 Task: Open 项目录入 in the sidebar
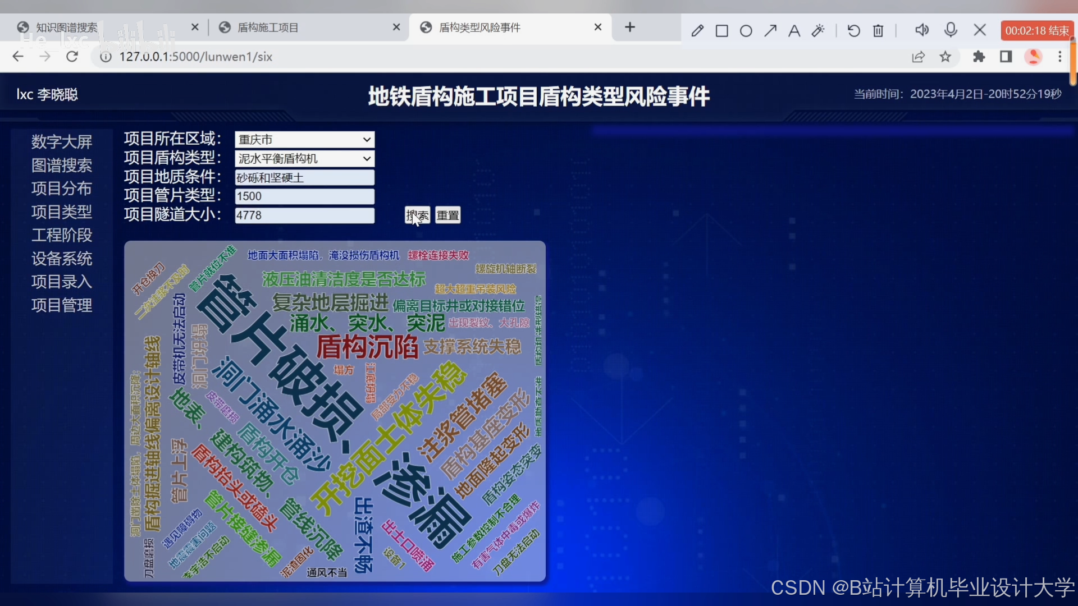pyautogui.click(x=62, y=282)
